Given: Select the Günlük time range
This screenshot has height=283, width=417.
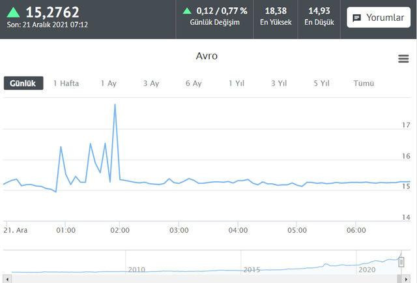Looking at the screenshot, I should pyautogui.click(x=23, y=83).
